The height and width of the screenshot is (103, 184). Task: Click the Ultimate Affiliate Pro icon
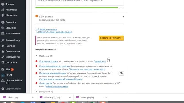click(x=3, y=80)
